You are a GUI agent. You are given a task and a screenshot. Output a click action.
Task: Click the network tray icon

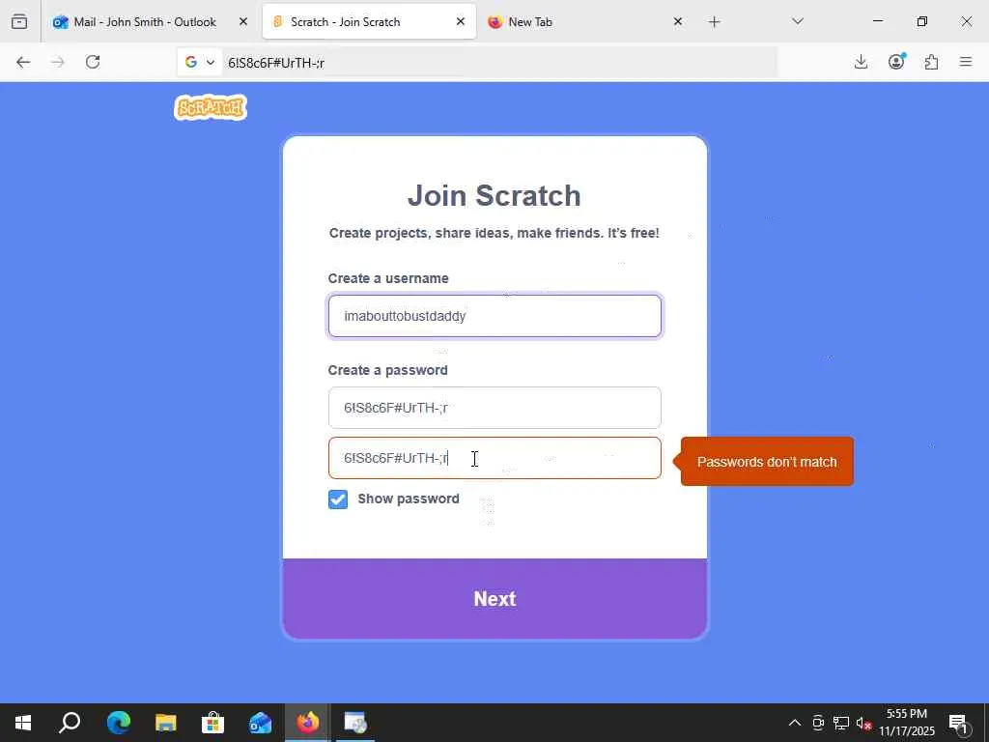click(x=841, y=723)
